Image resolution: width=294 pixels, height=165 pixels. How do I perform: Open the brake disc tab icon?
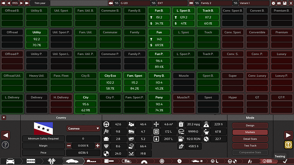179,161
